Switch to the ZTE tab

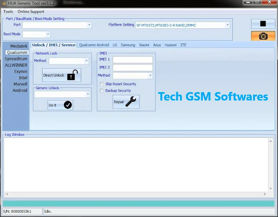(183, 45)
